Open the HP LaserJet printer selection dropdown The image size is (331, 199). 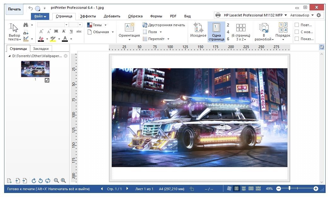pos(251,15)
